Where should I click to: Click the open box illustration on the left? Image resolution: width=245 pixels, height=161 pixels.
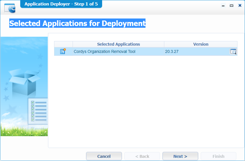(x=24, y=82)
